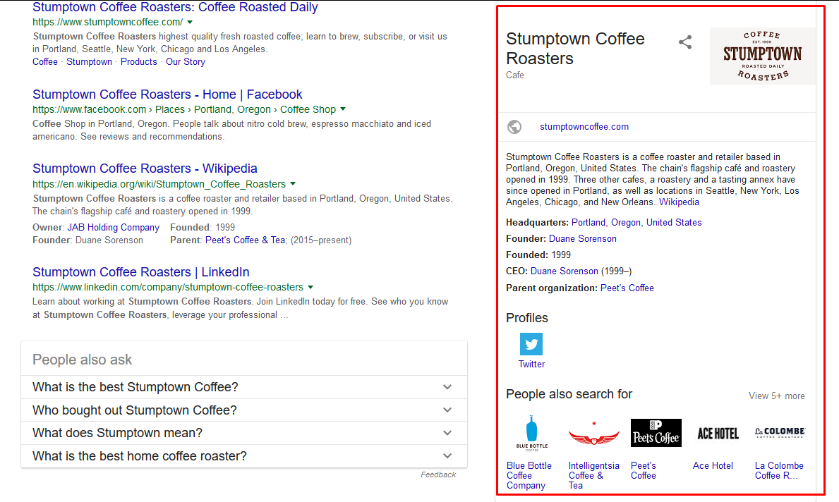Click Oregon in the Headquarters row
Screen dimensions: 839x502
626,222
